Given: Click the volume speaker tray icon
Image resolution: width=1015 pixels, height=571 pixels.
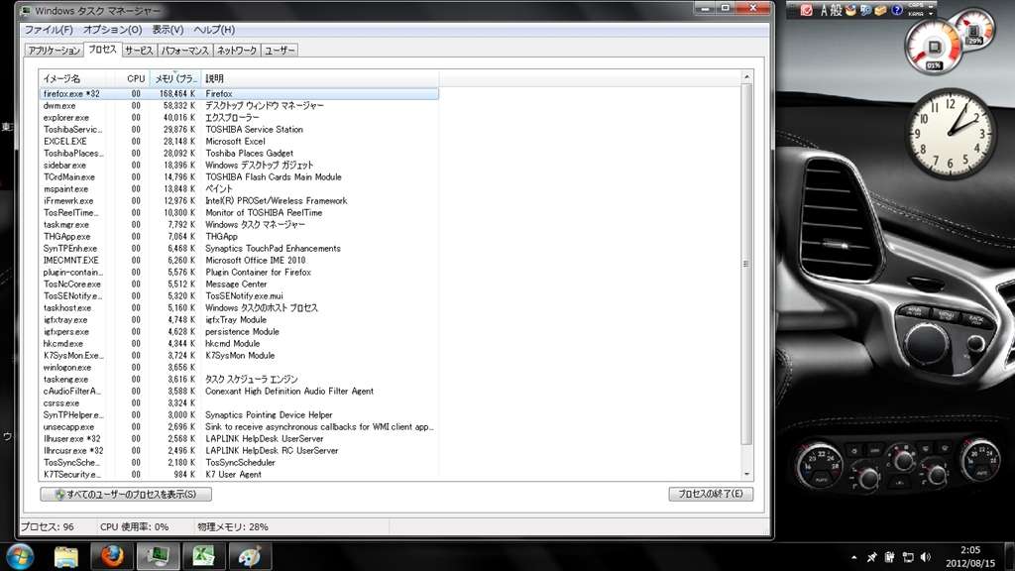Looking at the screenshot, I should click(x=926, y=557).
